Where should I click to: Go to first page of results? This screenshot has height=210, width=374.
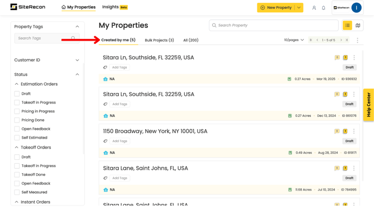311,40
